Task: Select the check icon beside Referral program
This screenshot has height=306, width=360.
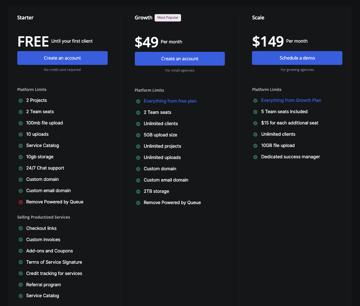Action: 21,285
